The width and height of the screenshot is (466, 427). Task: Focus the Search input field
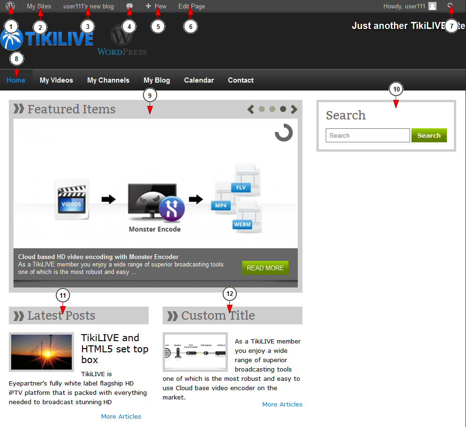[x=368, y=135]
